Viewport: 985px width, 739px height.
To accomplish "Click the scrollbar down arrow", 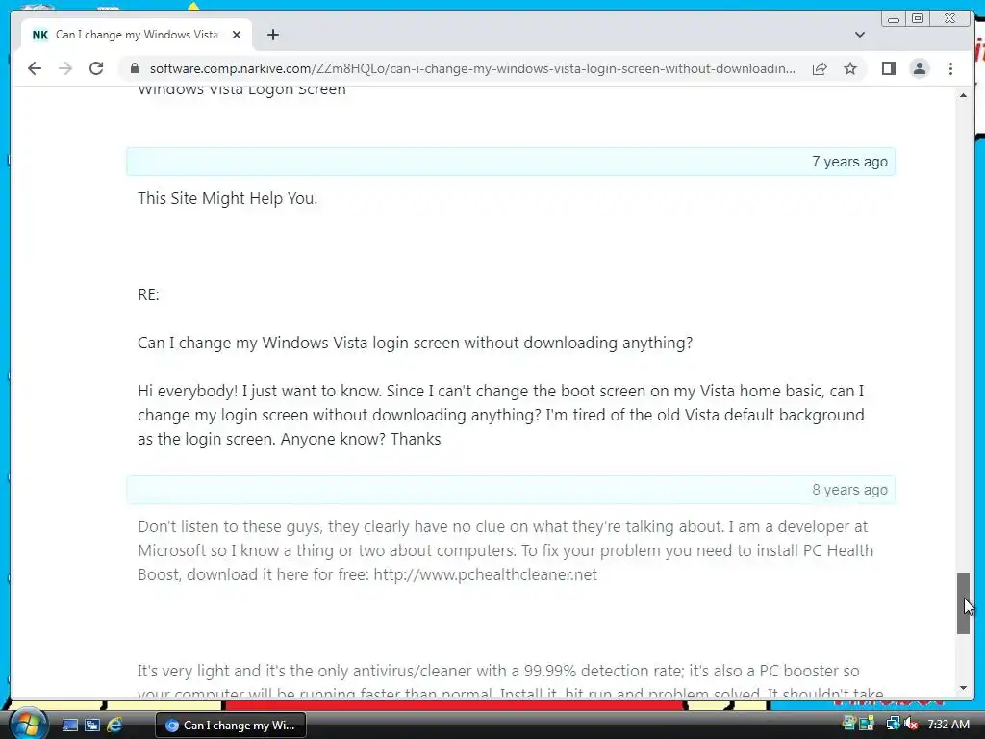I will [x=963, y=688].
